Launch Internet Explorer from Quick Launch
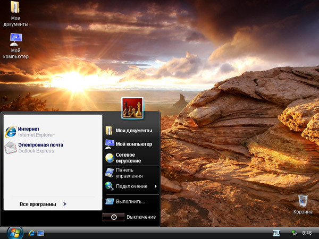The image size is (319, 239). (31, 233)
